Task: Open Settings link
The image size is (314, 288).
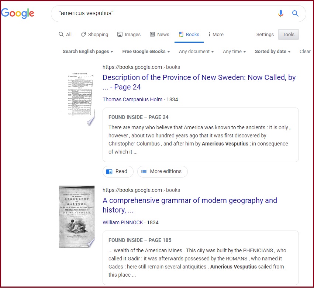Action: 265,34
